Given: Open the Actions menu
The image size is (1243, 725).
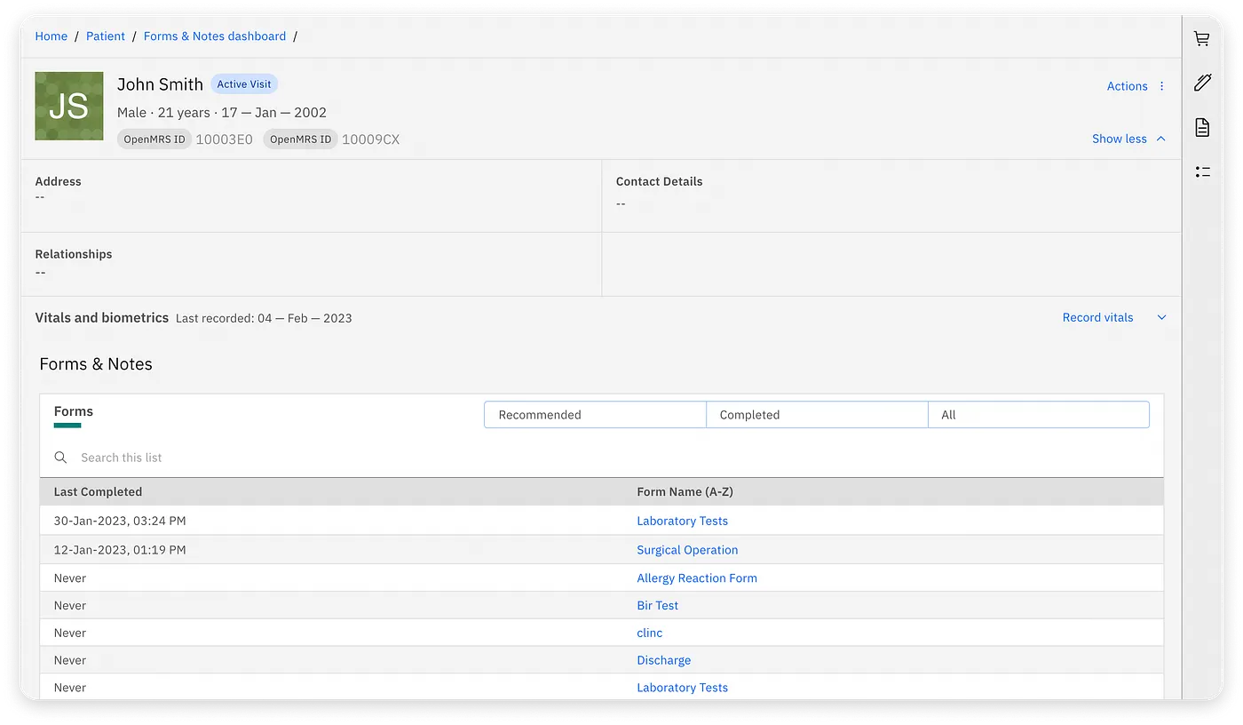Looking at the screenshot, I should click(x=1127, y=85).
